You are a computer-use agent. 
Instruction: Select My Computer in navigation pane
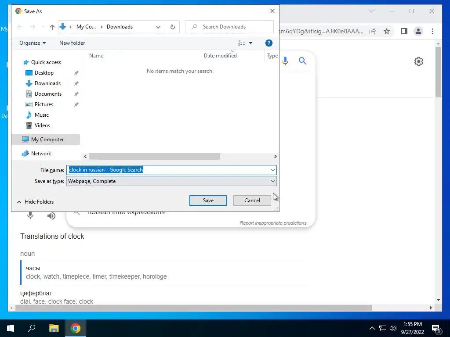[x=46, y=140]
